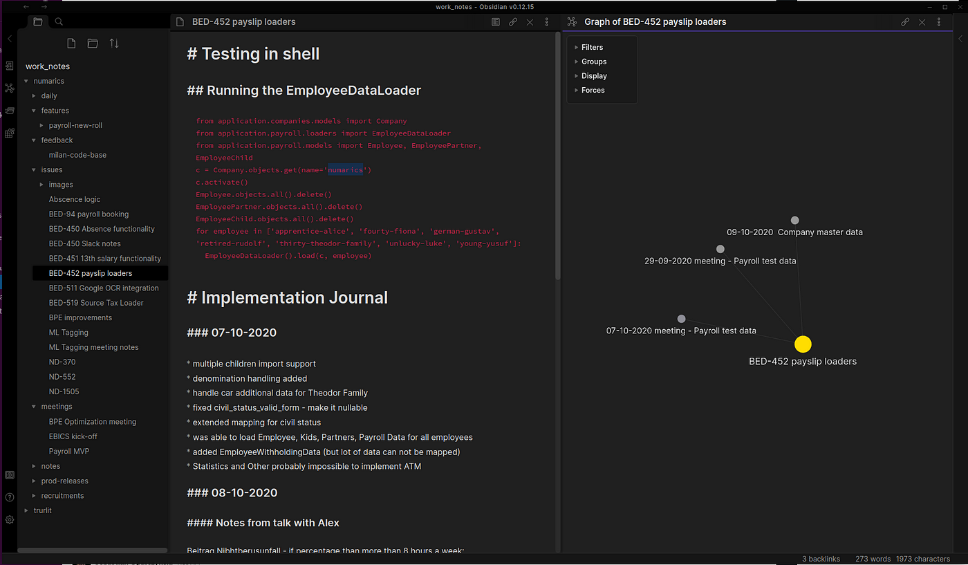Image resolution: width=968 pixels, height=565 pixels.
Task: Open quick switcher icon in left ribbon
Action: 10,66
